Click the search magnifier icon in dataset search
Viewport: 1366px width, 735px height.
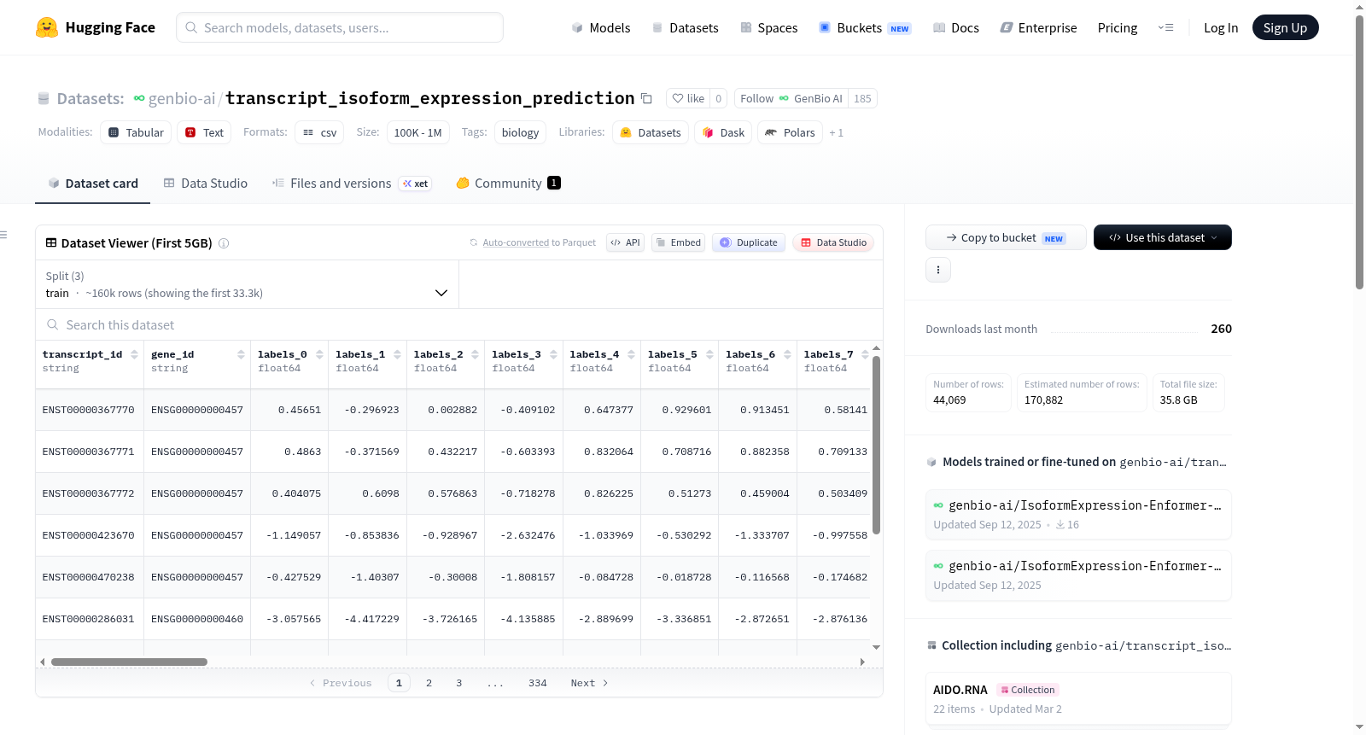coord(53,325)
